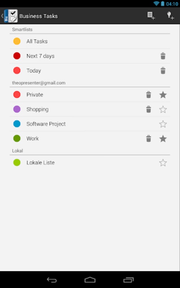Open the Business Tasks app icon
The width and height of the screenshot is (180, 288).
coord(11,16)
